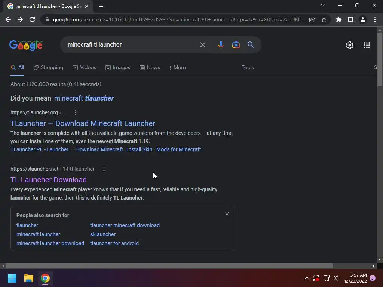
Task: Open options for vlauncher.net result
Action: [104, 169]
